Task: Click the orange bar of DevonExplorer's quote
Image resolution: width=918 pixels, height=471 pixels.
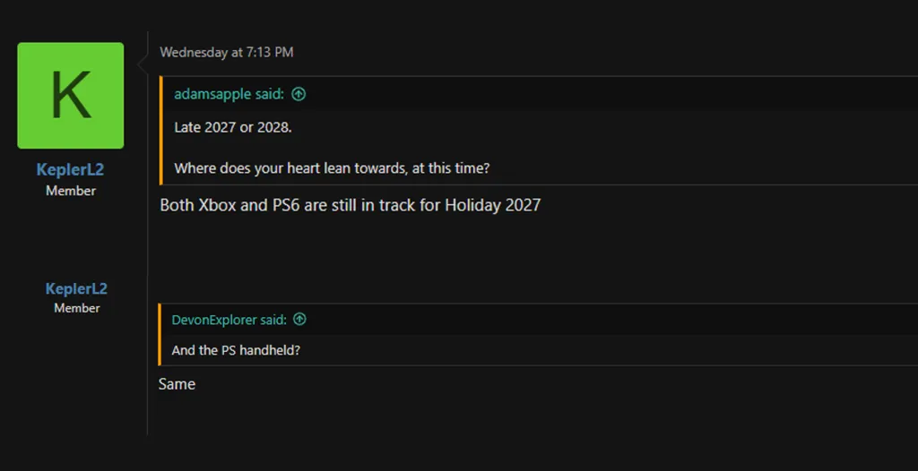Action: coord(160,334)
